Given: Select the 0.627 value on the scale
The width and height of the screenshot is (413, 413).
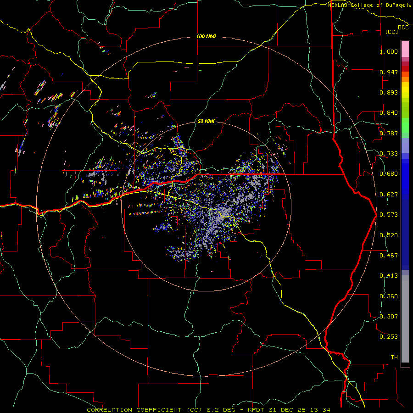Looking at the screenshot, I should [x=389, y=195].
